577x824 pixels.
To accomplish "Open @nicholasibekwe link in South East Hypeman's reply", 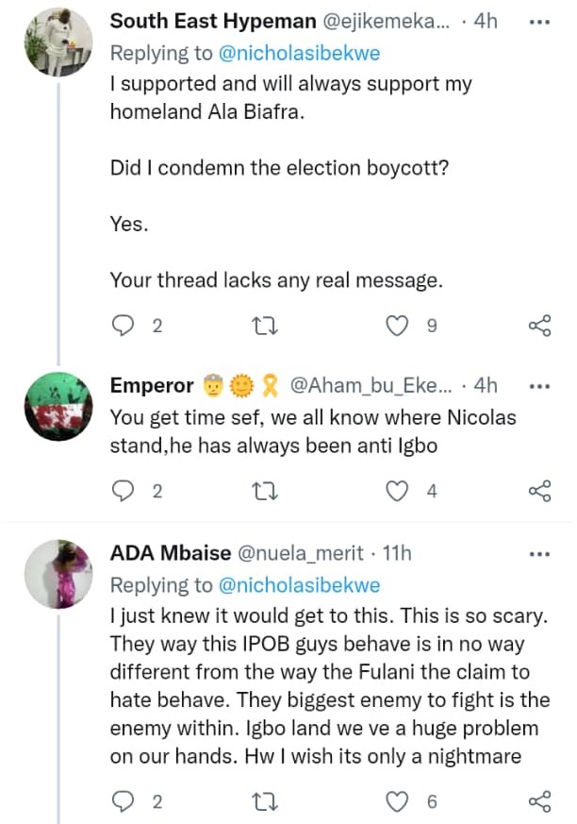I will point(299,54).
